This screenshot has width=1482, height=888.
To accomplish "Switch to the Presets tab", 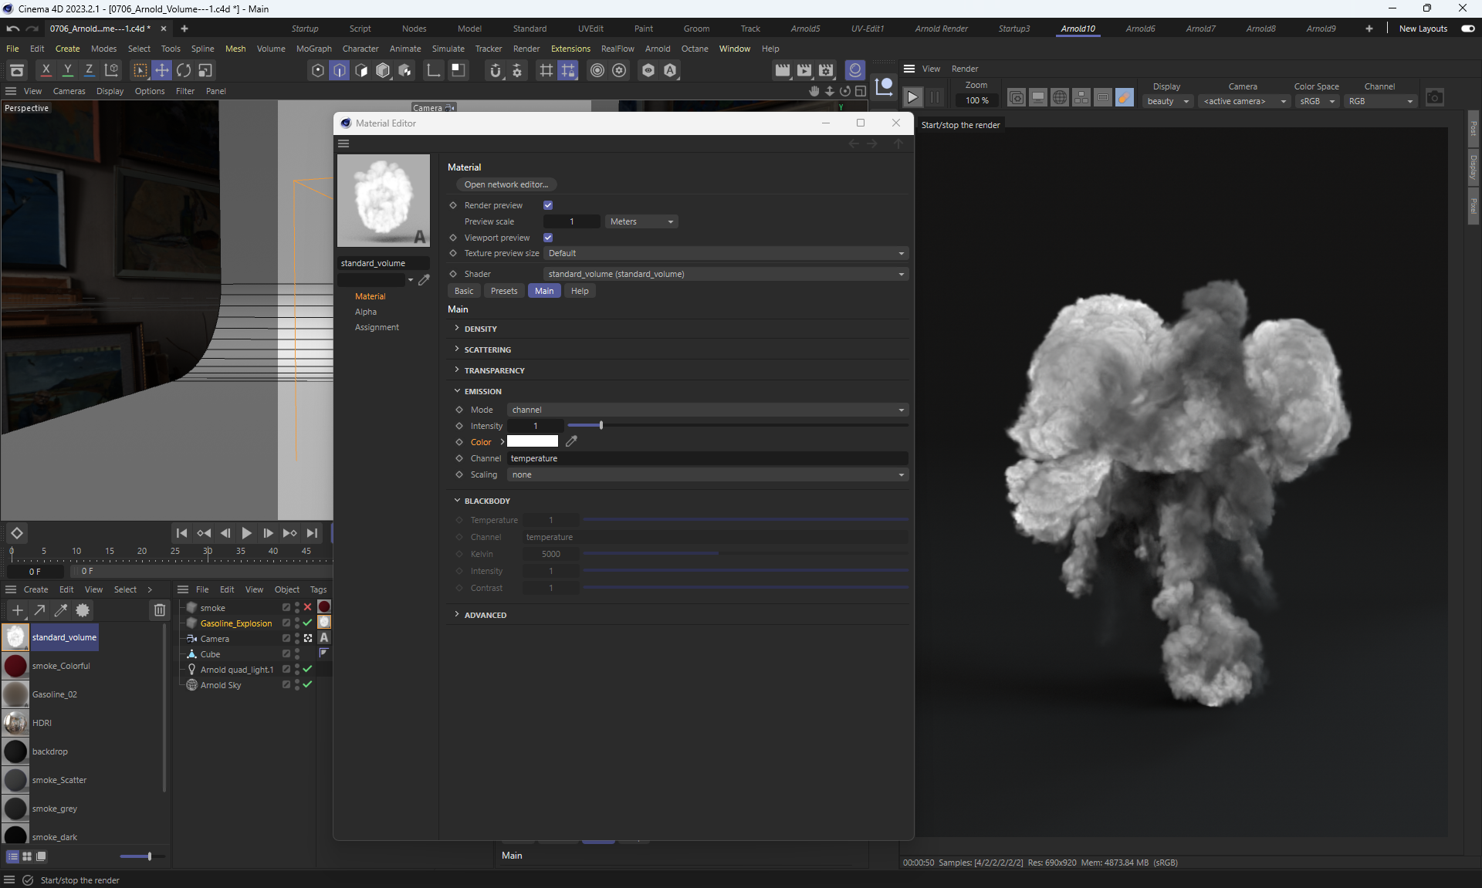I will (x=503, y=291).
